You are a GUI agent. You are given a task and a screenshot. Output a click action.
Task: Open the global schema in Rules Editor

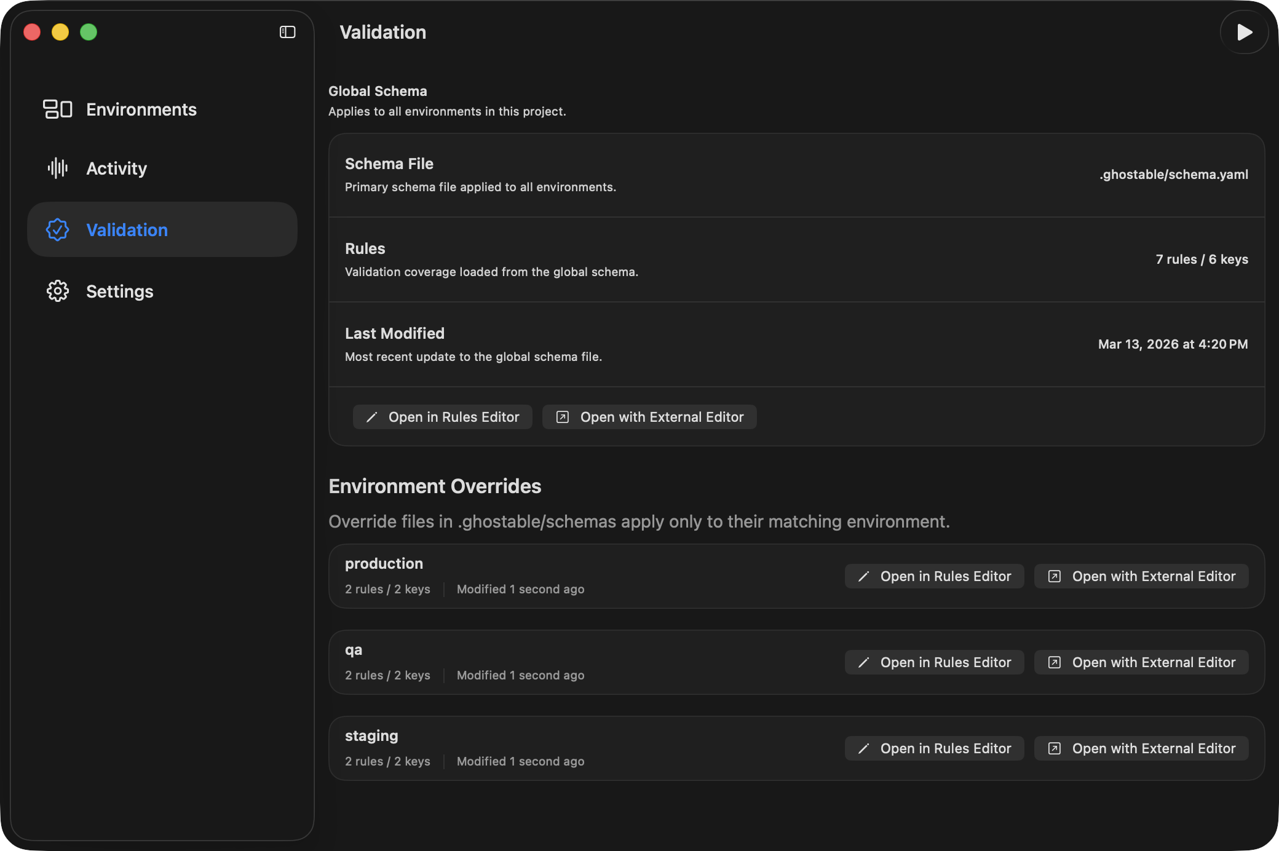pyautogui.click(x=442, y=416)
